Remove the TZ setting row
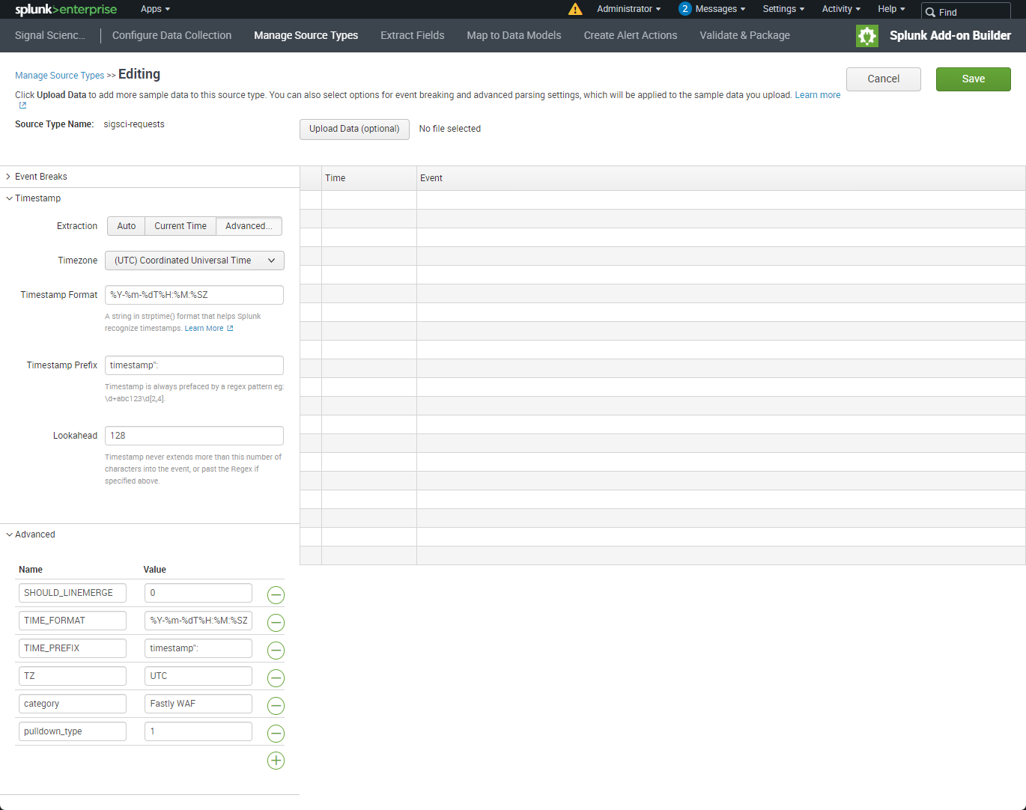The image size is (1026, 810). (x=276, y=678)
